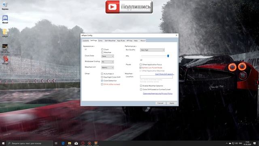Open the yellow folder desktop icon
This screenshot has width=259, height=146.
click(5, 33)
